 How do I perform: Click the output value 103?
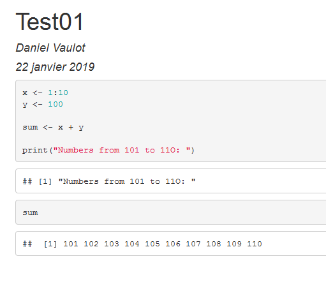pyautogui.click(x=112, y=244)
